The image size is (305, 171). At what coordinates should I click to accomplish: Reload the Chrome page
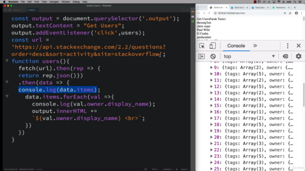pos(209,13)
